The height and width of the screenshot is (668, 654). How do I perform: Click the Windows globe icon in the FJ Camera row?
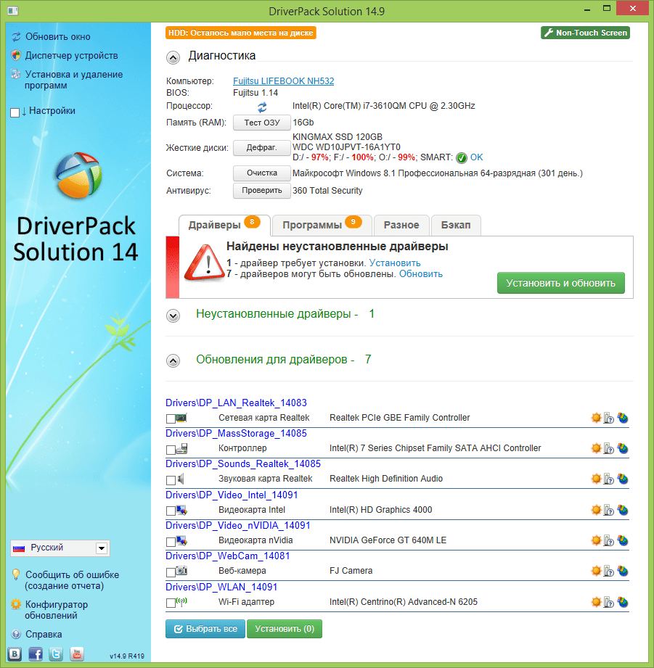(x=623, y=571)
